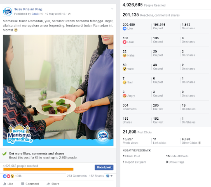Screen dimensions: 211x187
Task: Click the Other Clicks info icon
Action: 199,143
